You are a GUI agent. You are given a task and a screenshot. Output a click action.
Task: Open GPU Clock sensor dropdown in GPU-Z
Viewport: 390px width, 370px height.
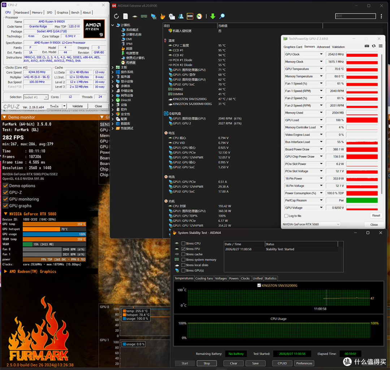point(321,54)
